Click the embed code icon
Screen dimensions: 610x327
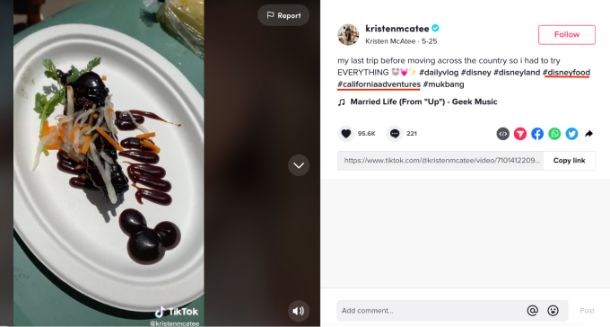point(503,134)
